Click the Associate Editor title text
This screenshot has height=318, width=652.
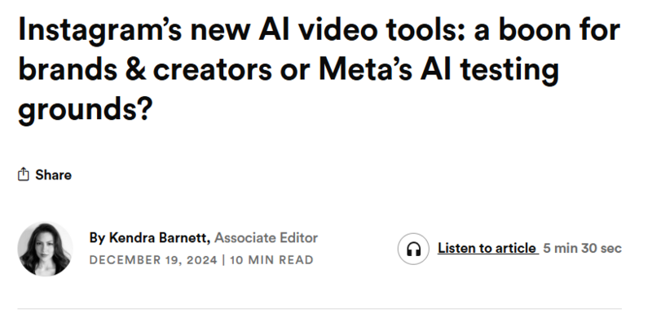pyautogui.click(x=267, y=238)
